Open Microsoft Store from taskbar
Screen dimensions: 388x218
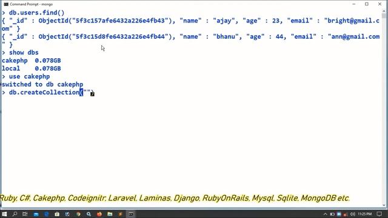click(x=57, y=214)
